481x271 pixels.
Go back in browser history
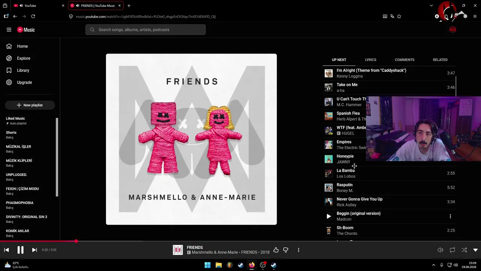click(x=15, y=17)
